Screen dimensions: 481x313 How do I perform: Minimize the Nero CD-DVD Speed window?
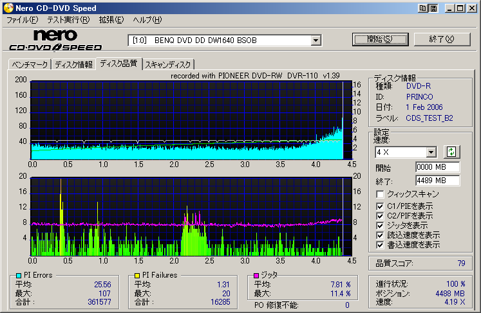click(x=449, y=8)
